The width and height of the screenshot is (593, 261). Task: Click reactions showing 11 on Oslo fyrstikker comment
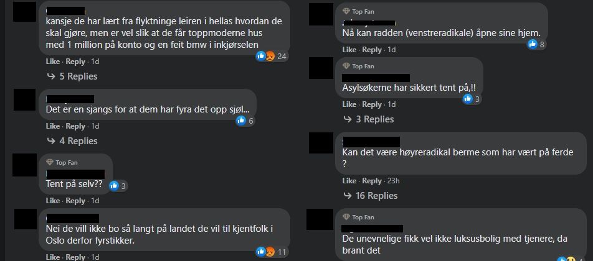pyautogui.click(x=265, y=252)
